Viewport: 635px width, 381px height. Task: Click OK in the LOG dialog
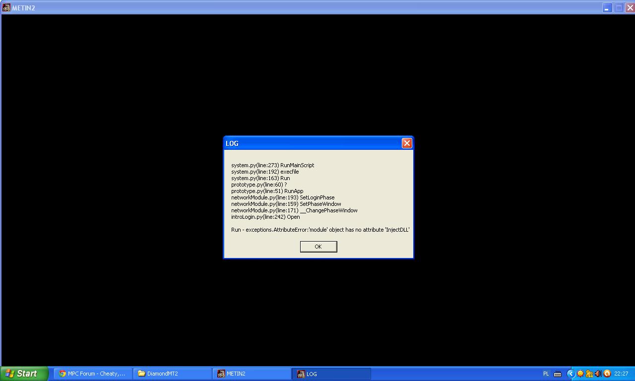[x=318, y=247]
